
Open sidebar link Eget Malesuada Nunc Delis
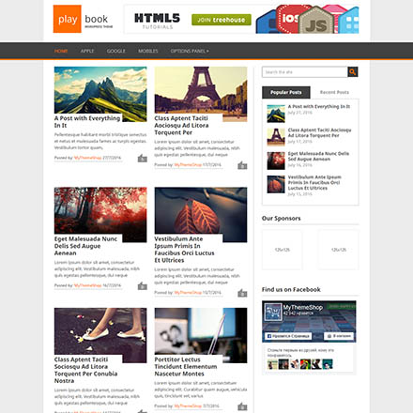pos(318,156)
